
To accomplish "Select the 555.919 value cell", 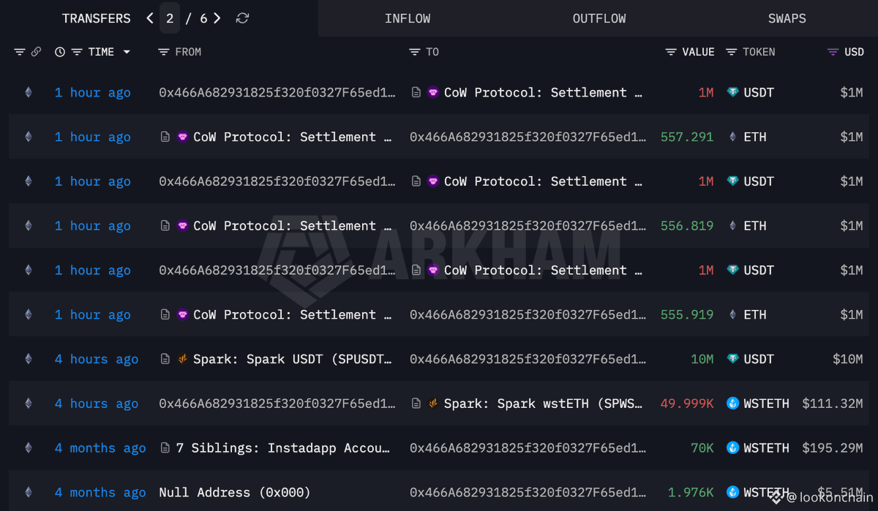I will pos(687,315).
